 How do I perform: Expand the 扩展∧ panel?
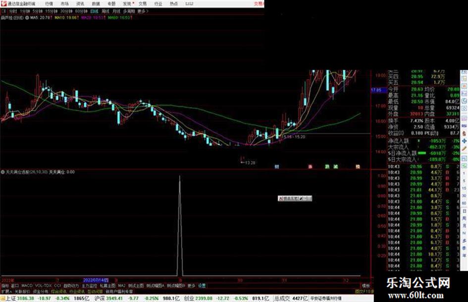6,292
